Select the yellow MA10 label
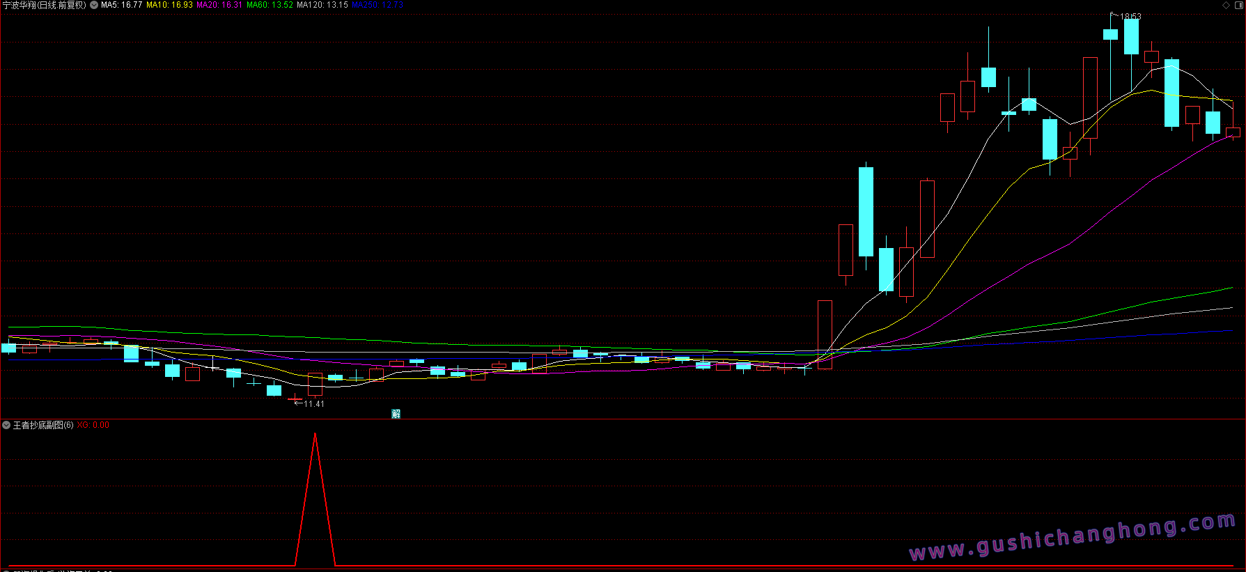The image size is (1246, 572). pos(169,5)
